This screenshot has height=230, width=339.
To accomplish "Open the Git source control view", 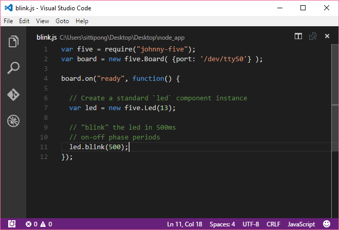I will [13, 95].
